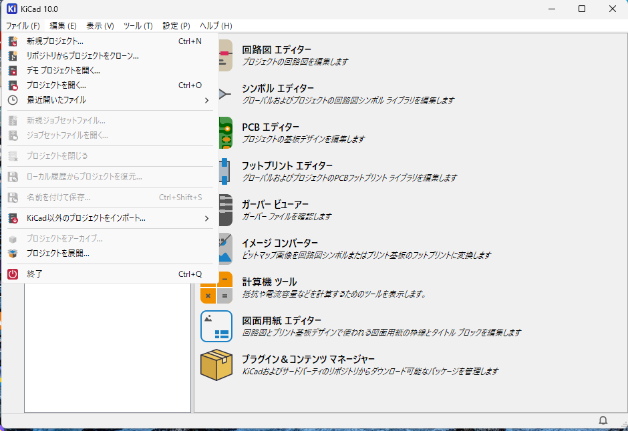
Task: Click the text 図面用紙 エディター
Action: 281,321
